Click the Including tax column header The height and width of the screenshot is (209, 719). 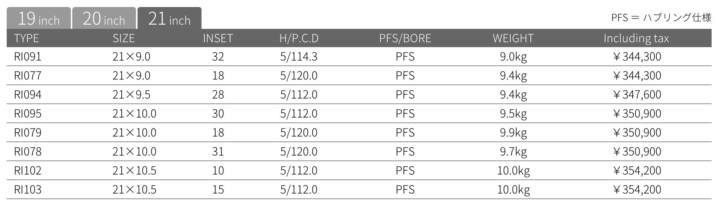pos(636,38)
